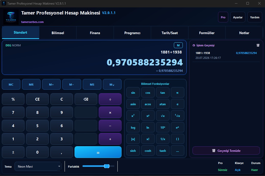Adjust the Parlaklık brightness slider handle
The width and height of the screenshot is (265, 176).
(107, 166)
